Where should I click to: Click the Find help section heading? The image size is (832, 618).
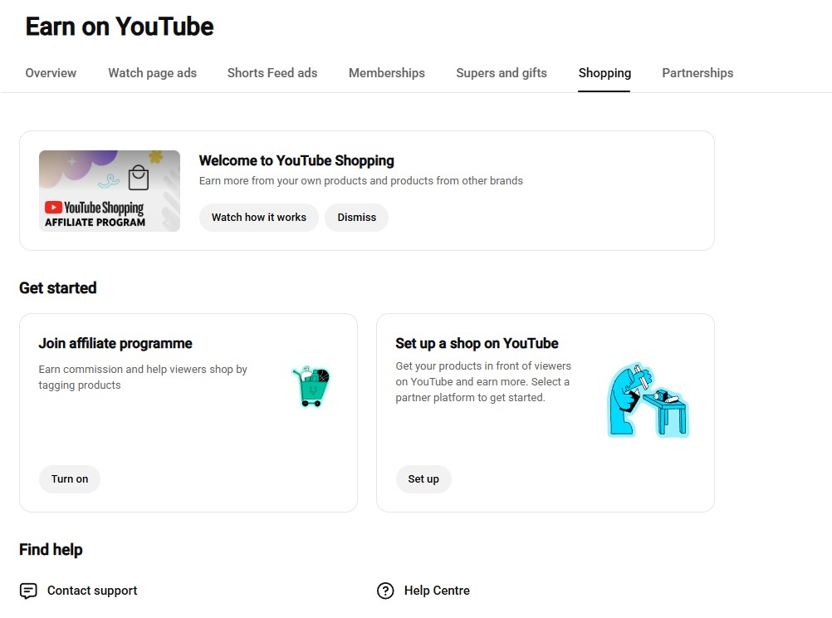click(x=51, y=550)
